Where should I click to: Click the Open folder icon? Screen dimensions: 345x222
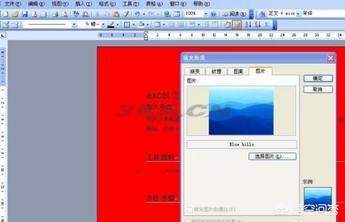[15, 14]
